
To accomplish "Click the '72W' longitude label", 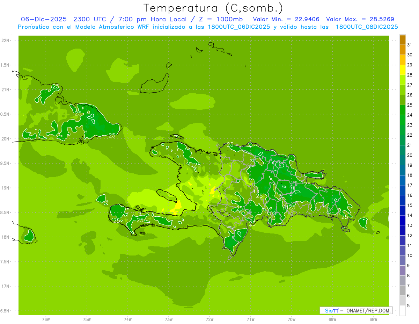I will pyautogui.click(x=209, y=319).
